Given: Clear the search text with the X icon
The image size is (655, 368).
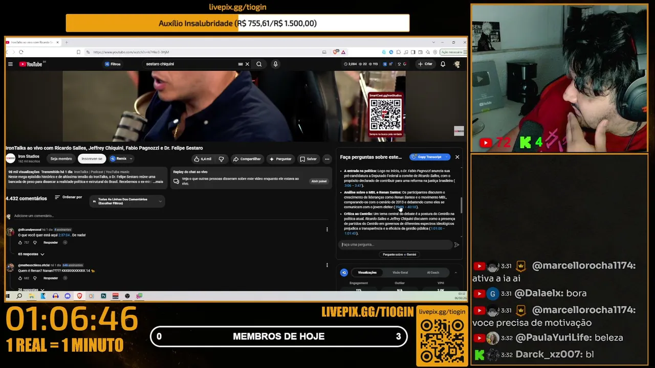Looking at the screenshot, I should point(247,64).
